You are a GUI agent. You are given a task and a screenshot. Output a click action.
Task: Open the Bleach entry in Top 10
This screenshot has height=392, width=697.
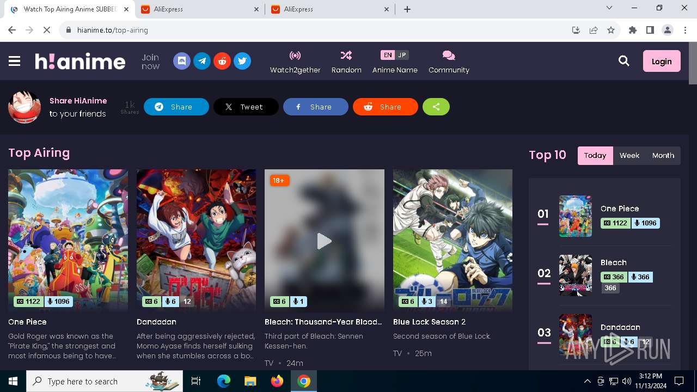[614, 262]
